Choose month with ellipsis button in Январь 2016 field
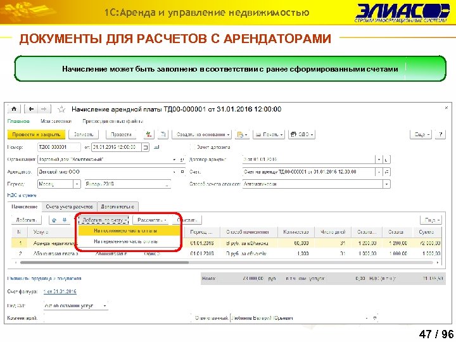This screenshot has height=342, width=456. [x=167, y=184]
